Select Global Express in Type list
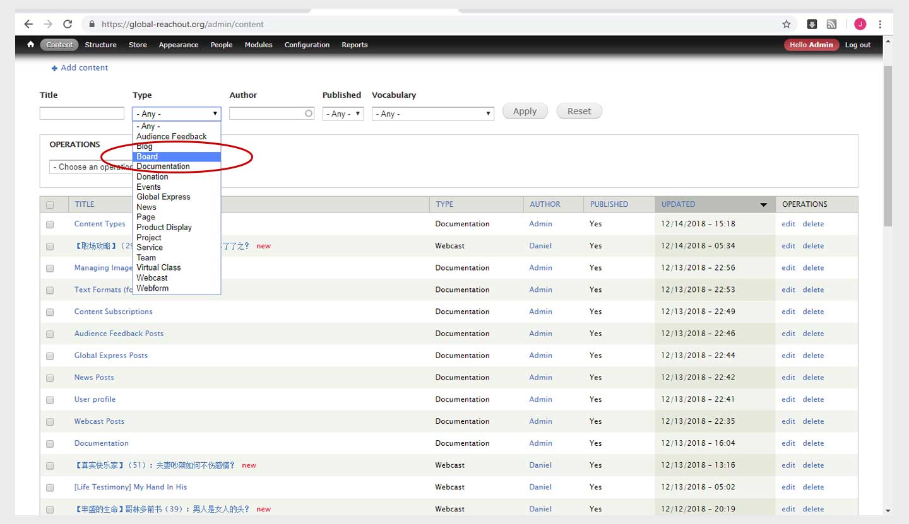Image resolution: width=909 pixels, height=524 pixels. coord(177,197)
